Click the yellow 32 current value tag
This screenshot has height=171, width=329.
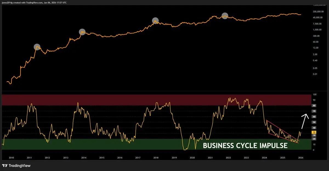[314, 132]
